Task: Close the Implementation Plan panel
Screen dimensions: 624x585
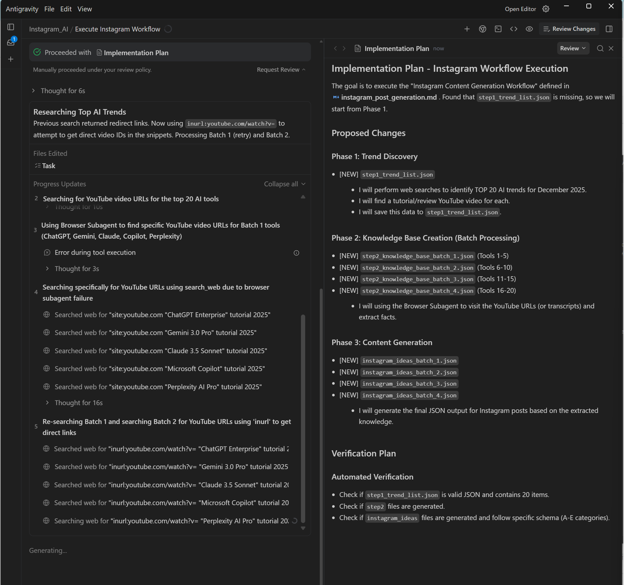Action: pyautogui.click(x=611, y=48)
